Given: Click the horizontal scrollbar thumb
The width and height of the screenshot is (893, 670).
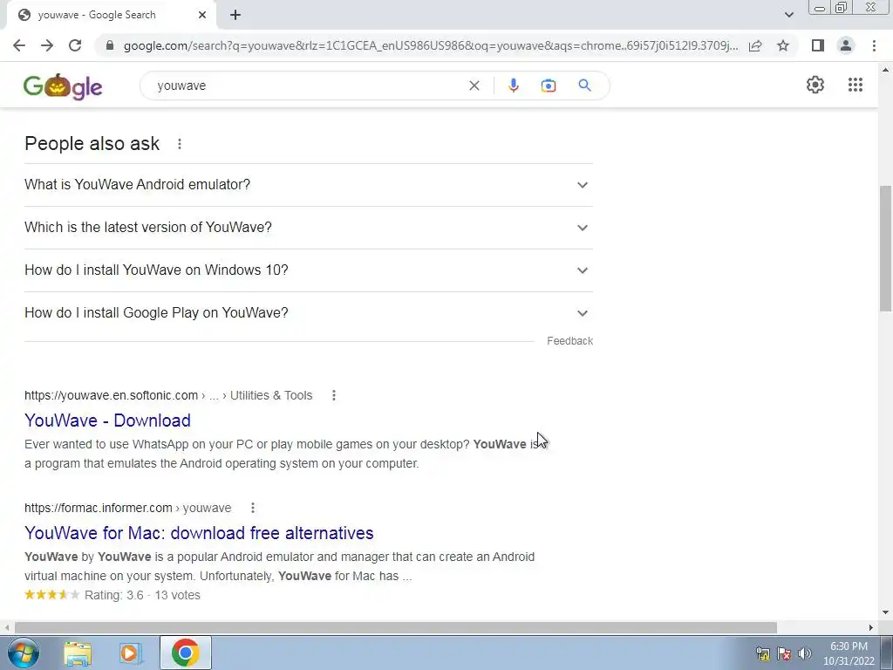Looking at the screenshot, I should pos(395,627).
